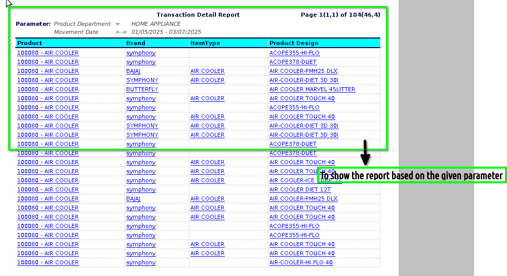Image resolution: width=507 pixels, height=276 pixels.
Task: Click the Transaction Detail Report title
Action: [x=198, y=15]
